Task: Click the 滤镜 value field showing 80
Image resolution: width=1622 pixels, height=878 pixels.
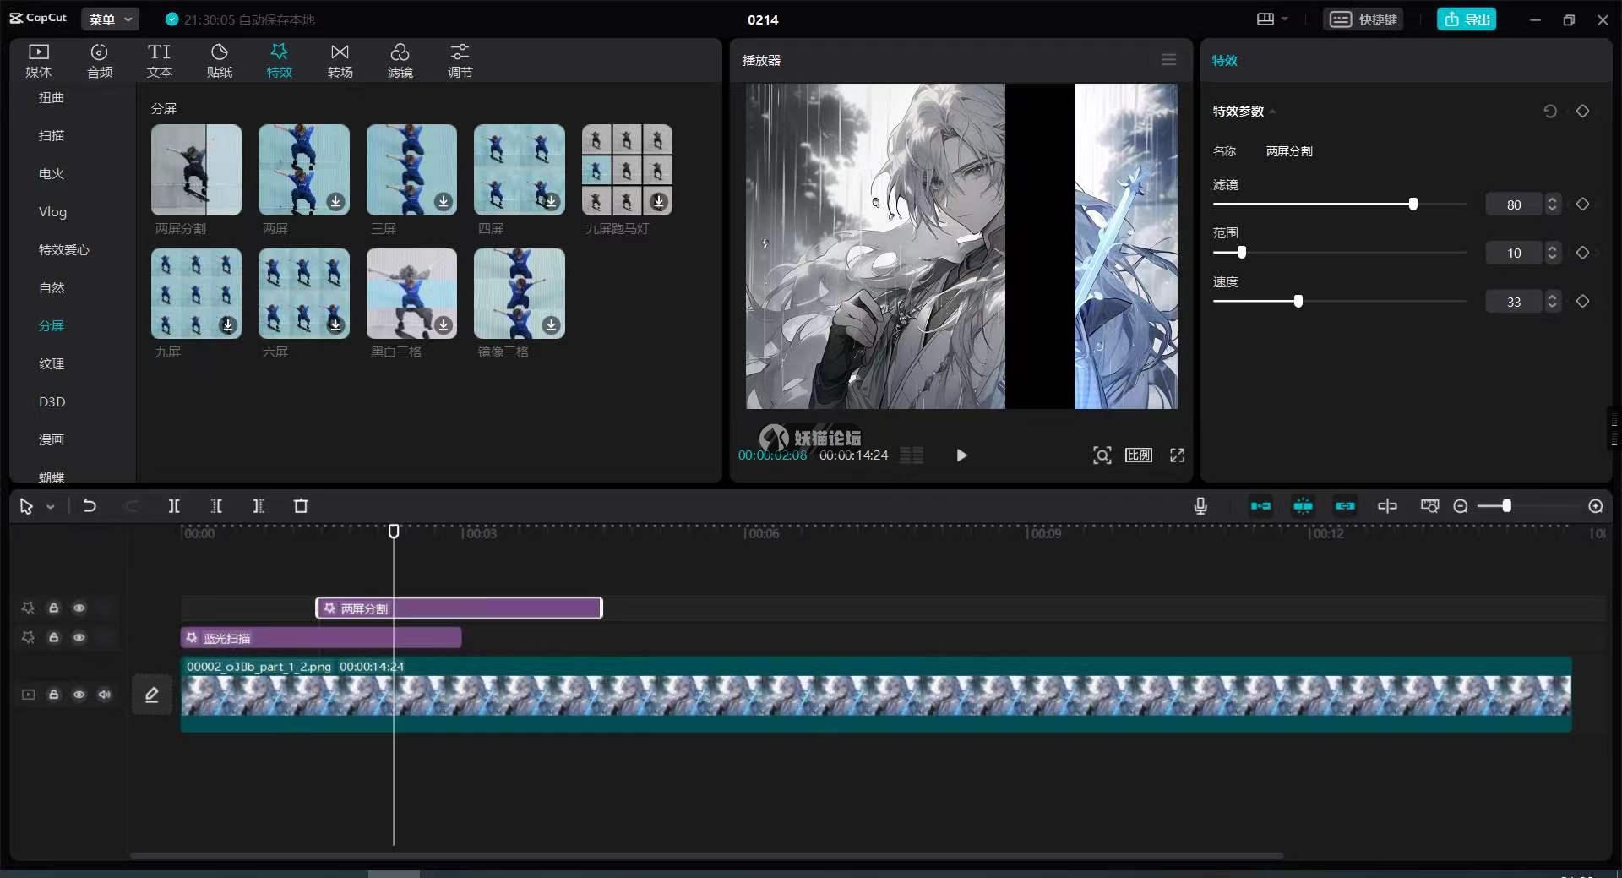Action: click(1514, 205)
